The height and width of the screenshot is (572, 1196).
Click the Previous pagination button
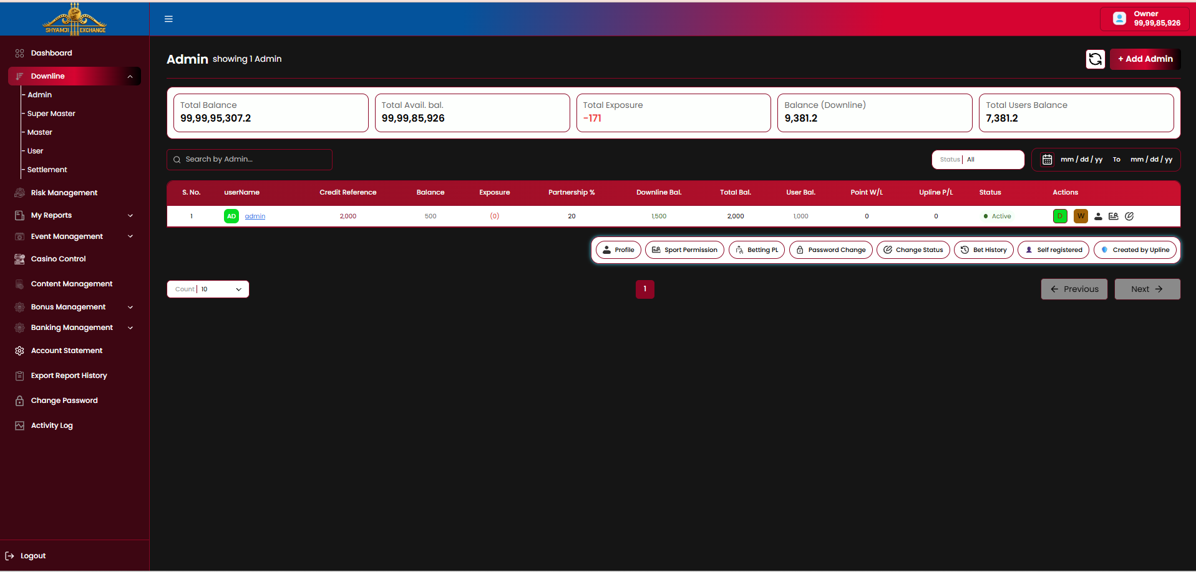click(1074, 289)
